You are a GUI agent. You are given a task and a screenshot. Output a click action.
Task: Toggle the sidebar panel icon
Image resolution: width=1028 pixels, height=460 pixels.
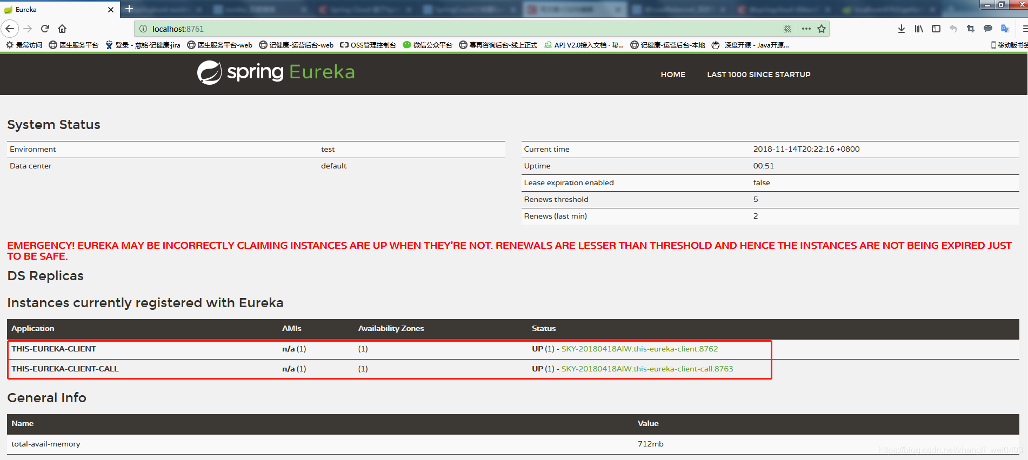click(x=936, y=29)
